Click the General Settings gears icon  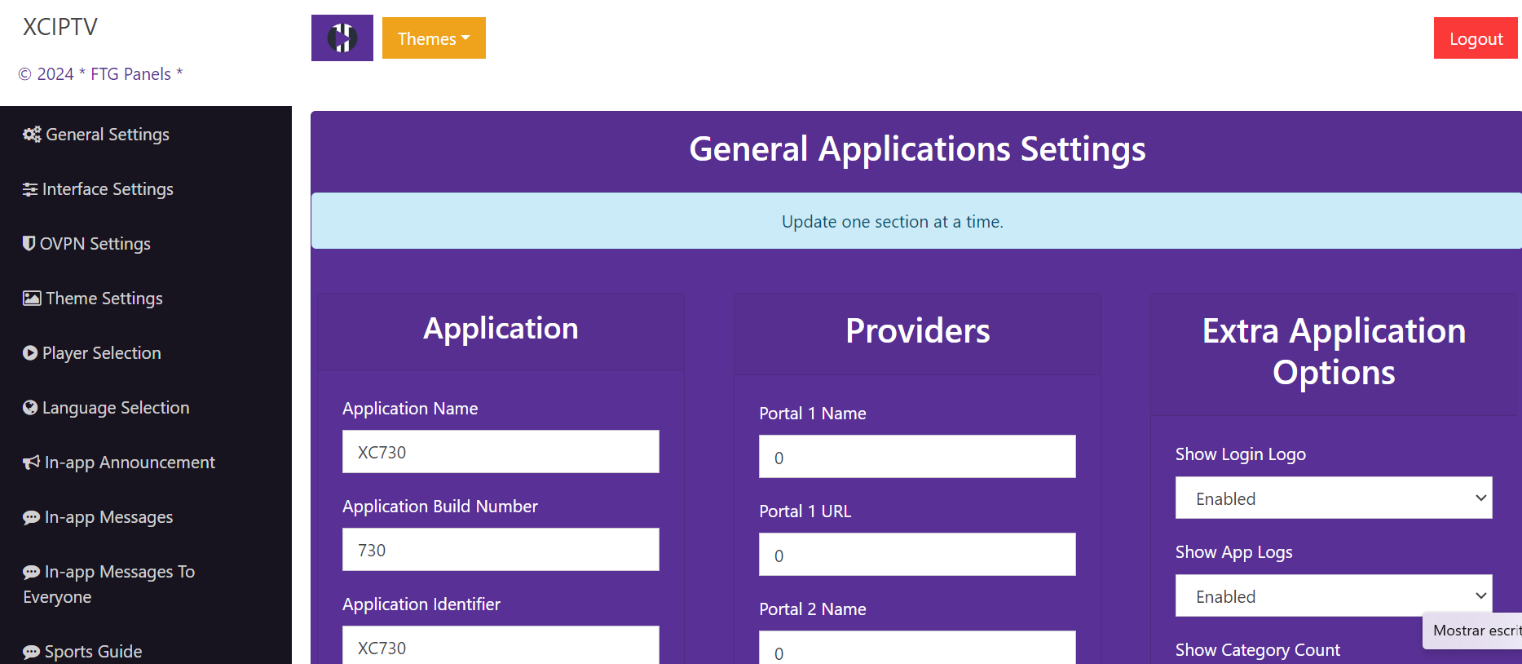32,135
